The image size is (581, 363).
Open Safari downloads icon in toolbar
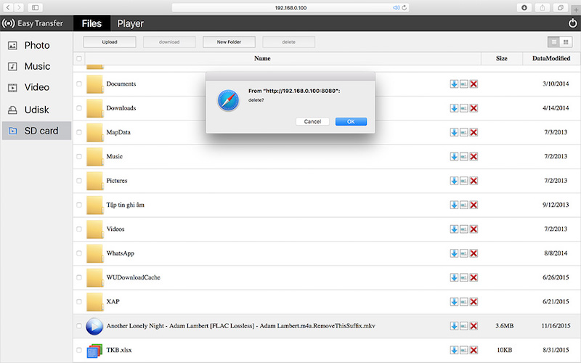tap(524, 7)
